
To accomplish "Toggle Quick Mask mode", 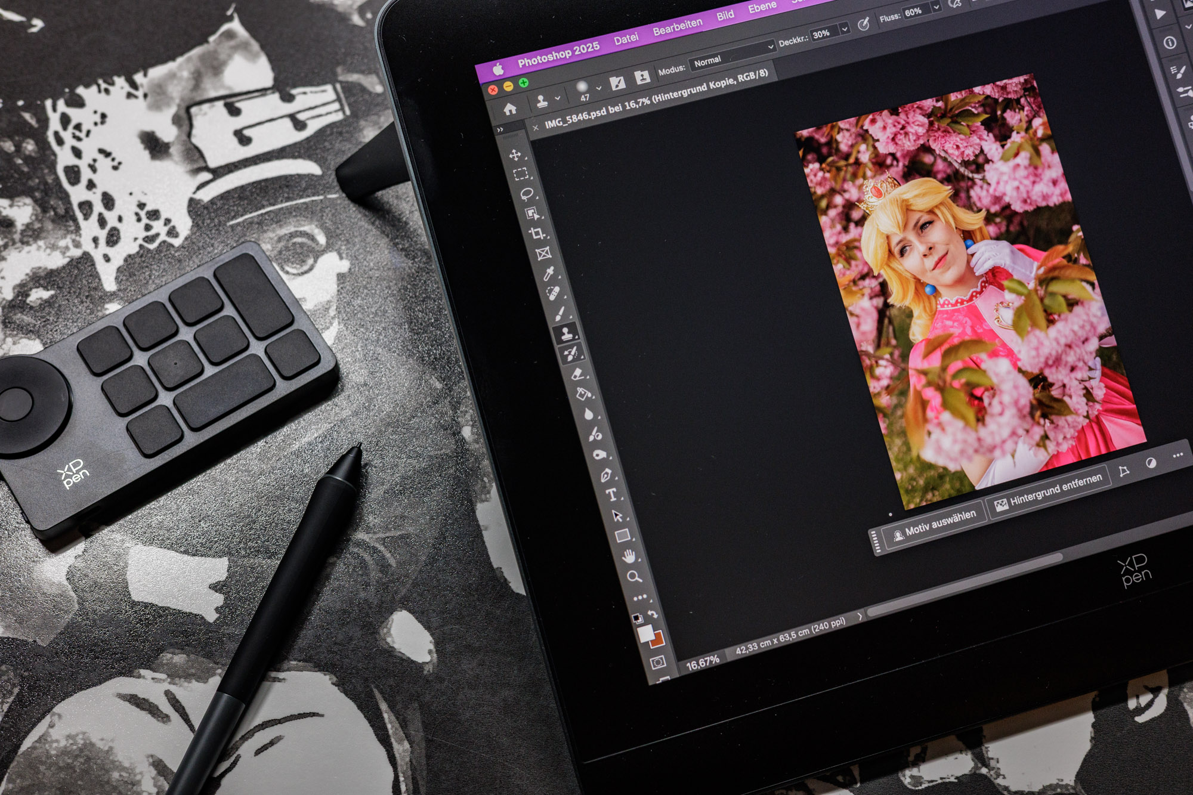I will [658, 662].
